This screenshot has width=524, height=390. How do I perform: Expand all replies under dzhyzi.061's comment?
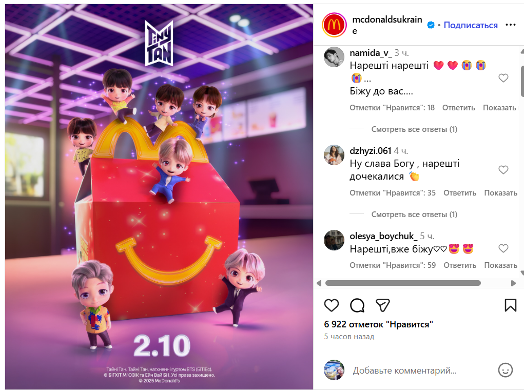(x=414, y=215)
